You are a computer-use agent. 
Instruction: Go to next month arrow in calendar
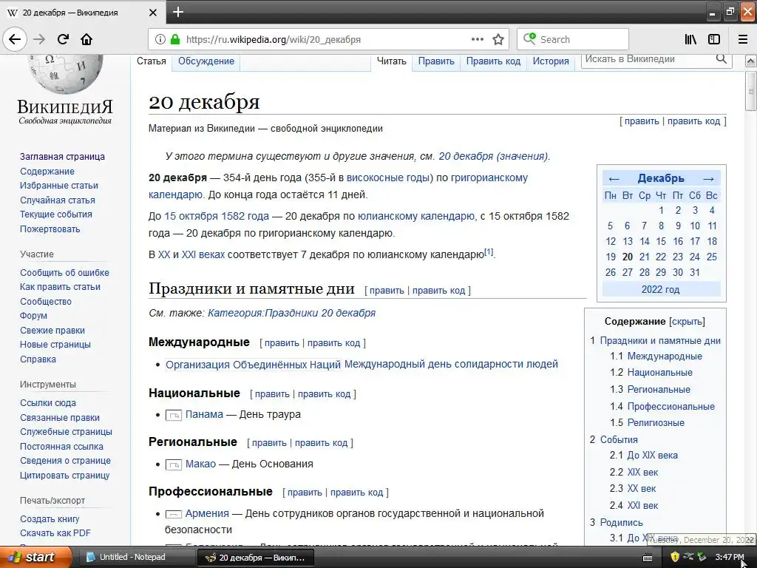click(708, 179)
